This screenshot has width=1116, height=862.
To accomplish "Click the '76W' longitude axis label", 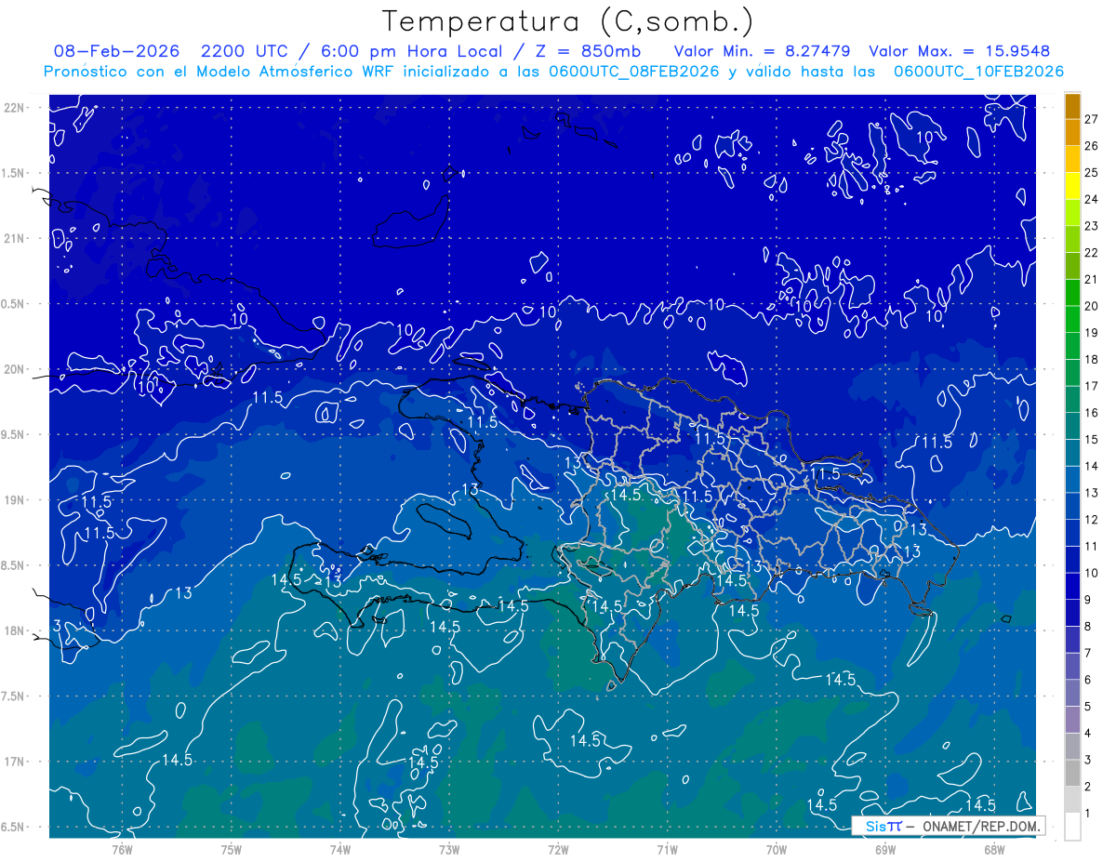I will 122,850.
